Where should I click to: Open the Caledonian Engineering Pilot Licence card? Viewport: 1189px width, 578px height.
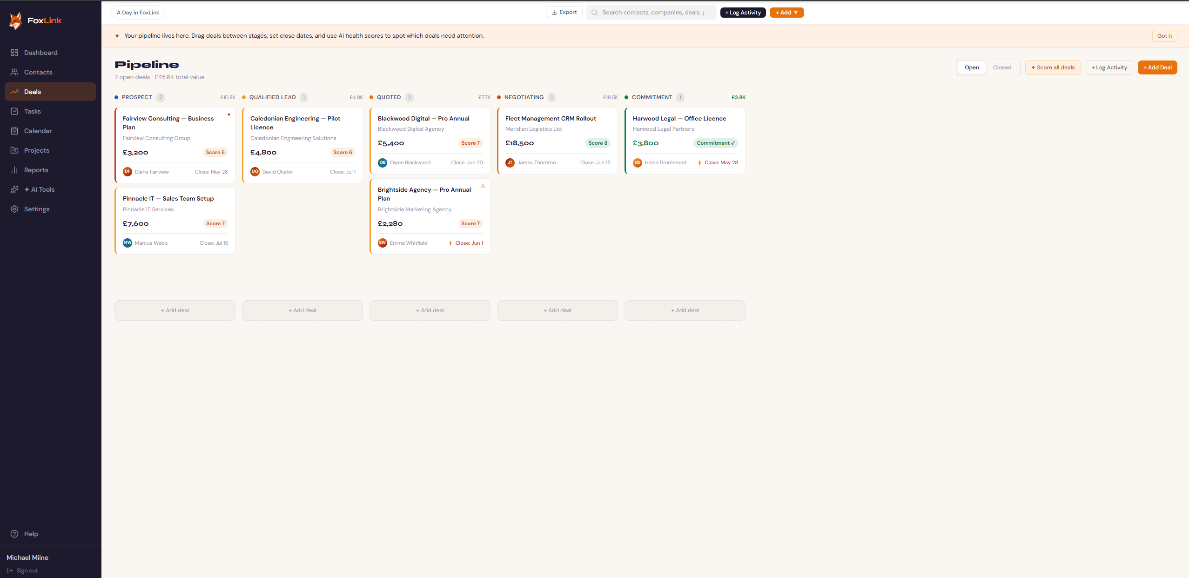point(302,145)
